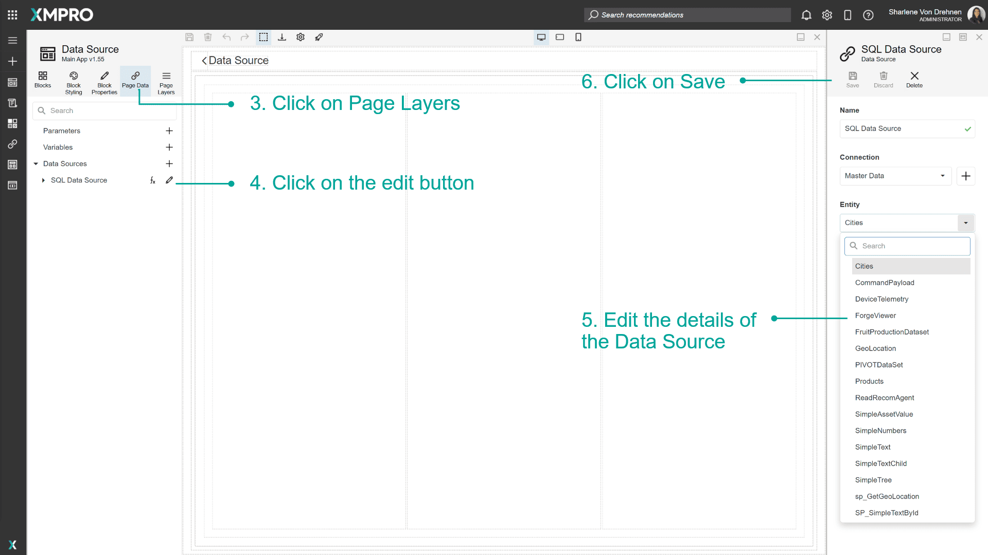
Task: Collapse the Data Sources section
Action: point(36,163)
